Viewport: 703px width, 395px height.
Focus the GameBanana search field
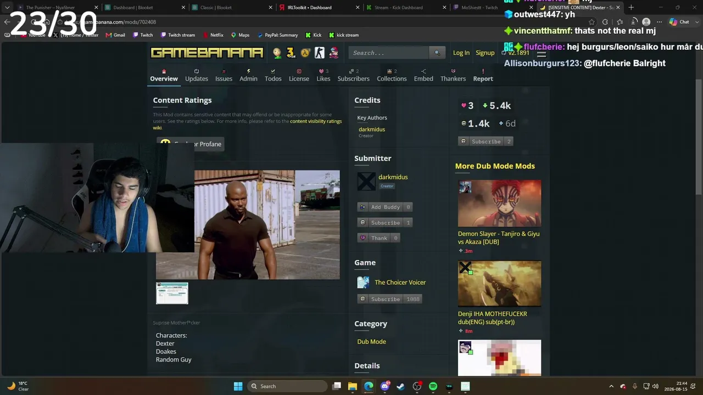click(x=389, y=53)
